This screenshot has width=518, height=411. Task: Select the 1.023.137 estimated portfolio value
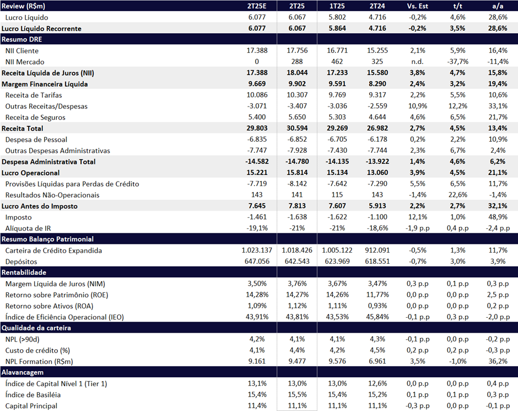pyautogui.click(x=257, y=250)
